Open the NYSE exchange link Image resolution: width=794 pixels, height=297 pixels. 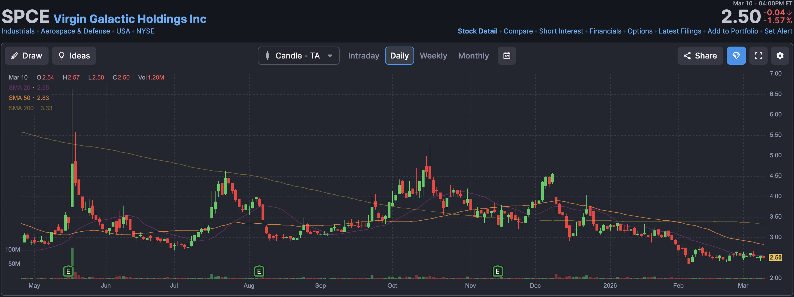point(145,31)
